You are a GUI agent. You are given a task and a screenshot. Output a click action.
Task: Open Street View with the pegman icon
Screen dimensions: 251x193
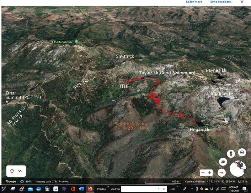coord(232,154)
